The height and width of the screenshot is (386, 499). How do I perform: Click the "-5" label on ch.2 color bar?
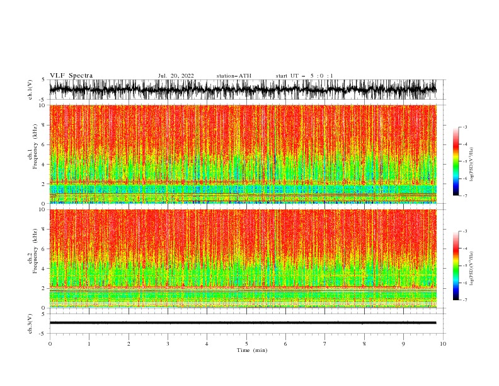click(465, 266)
